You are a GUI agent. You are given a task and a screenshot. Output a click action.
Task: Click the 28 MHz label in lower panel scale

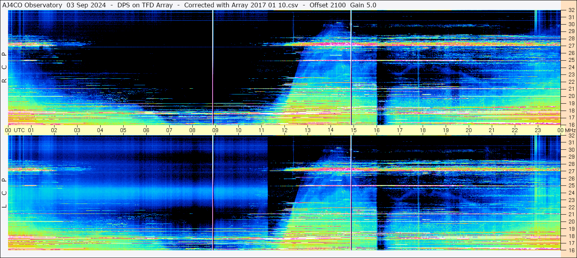coord(571,164)
